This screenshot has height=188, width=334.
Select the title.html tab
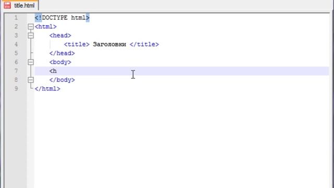point(20,5)
